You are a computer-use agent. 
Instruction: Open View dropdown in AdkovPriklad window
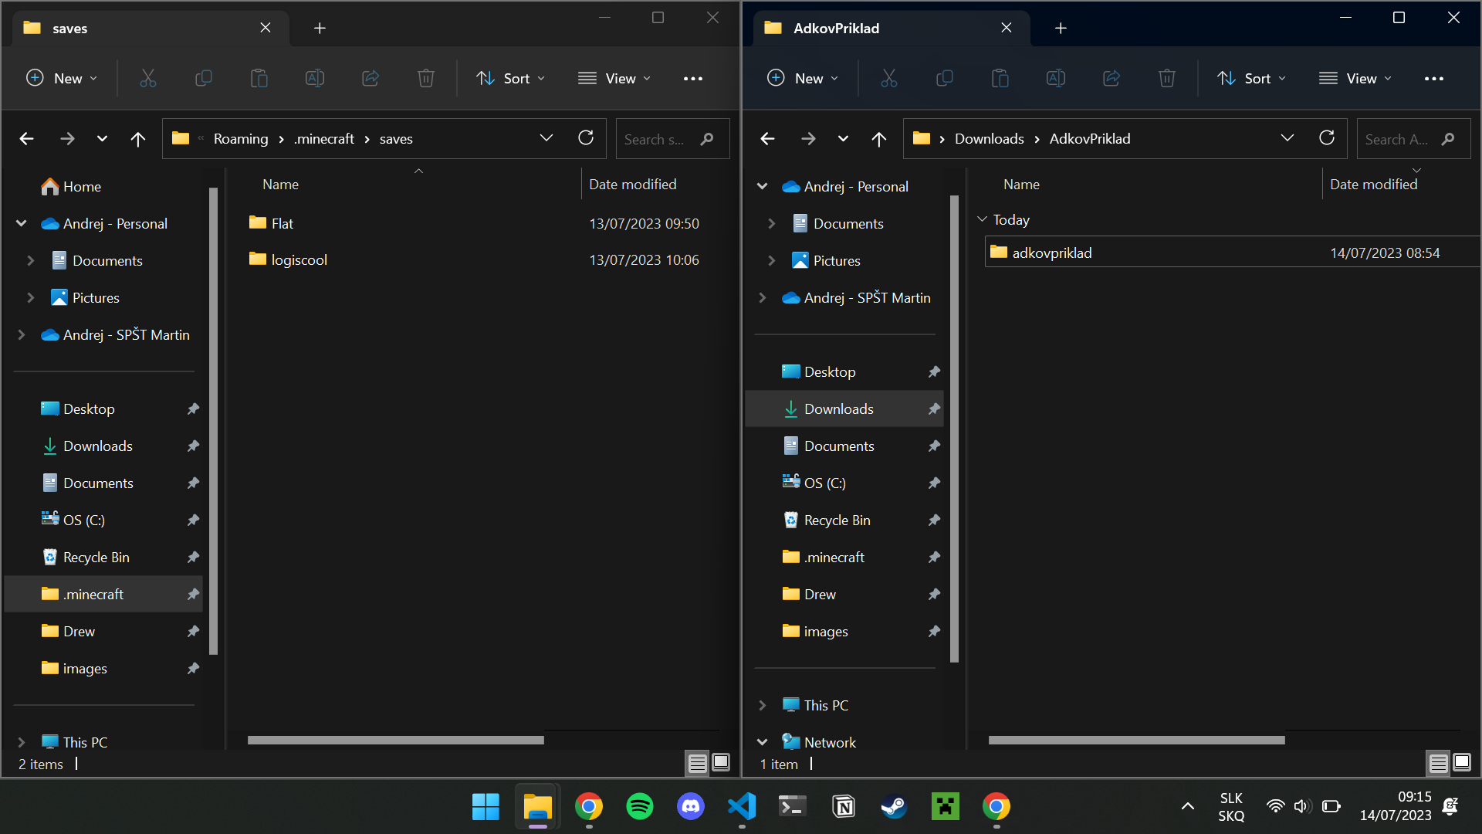pyautogui.click(x=1355, y=78)
